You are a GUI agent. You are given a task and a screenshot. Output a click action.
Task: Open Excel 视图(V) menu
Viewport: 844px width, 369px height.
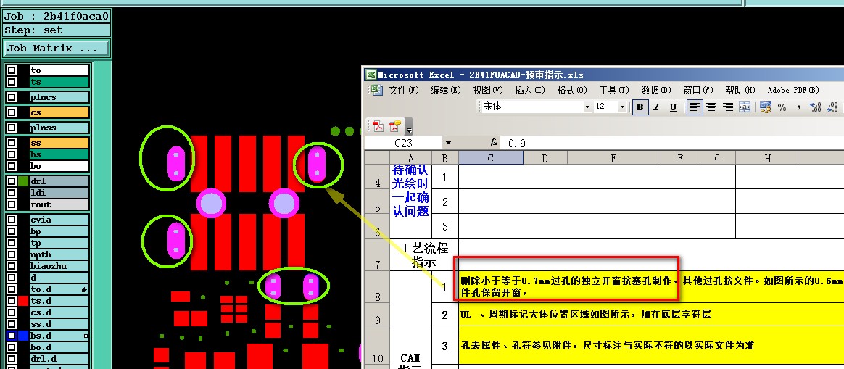488,91
